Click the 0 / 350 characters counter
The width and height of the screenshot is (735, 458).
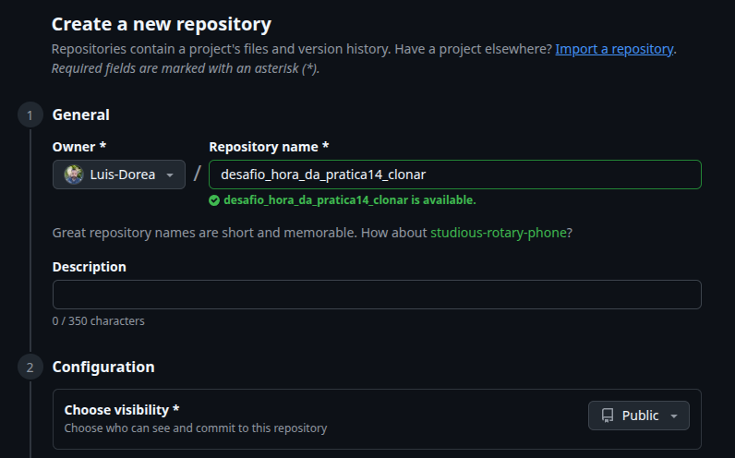98,321
